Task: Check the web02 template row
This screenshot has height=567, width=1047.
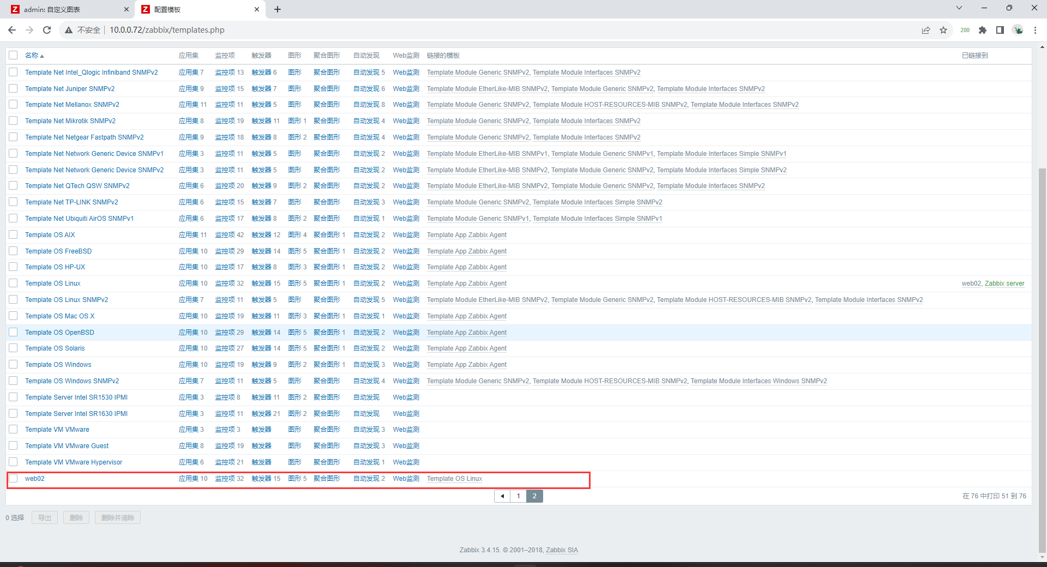Action: [13, 478]
